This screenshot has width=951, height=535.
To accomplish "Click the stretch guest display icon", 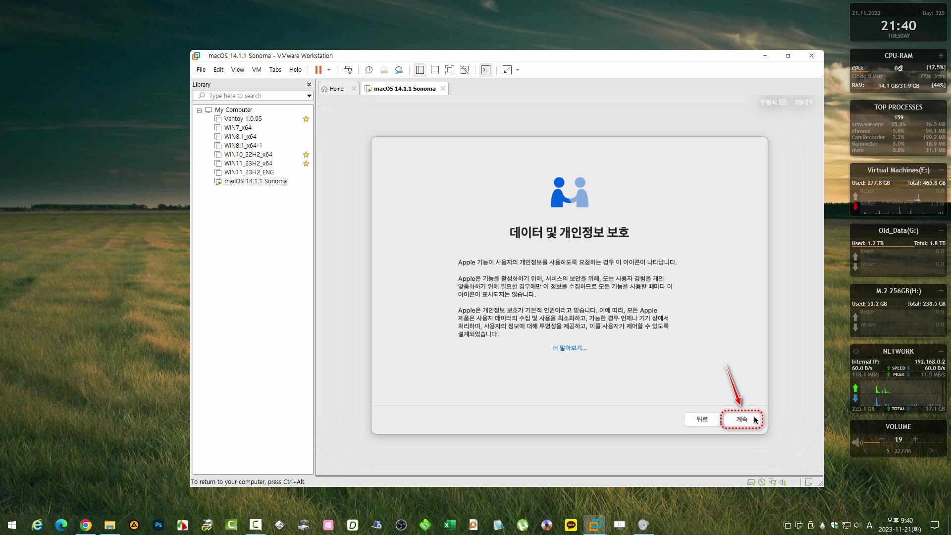I will (507, 70).
